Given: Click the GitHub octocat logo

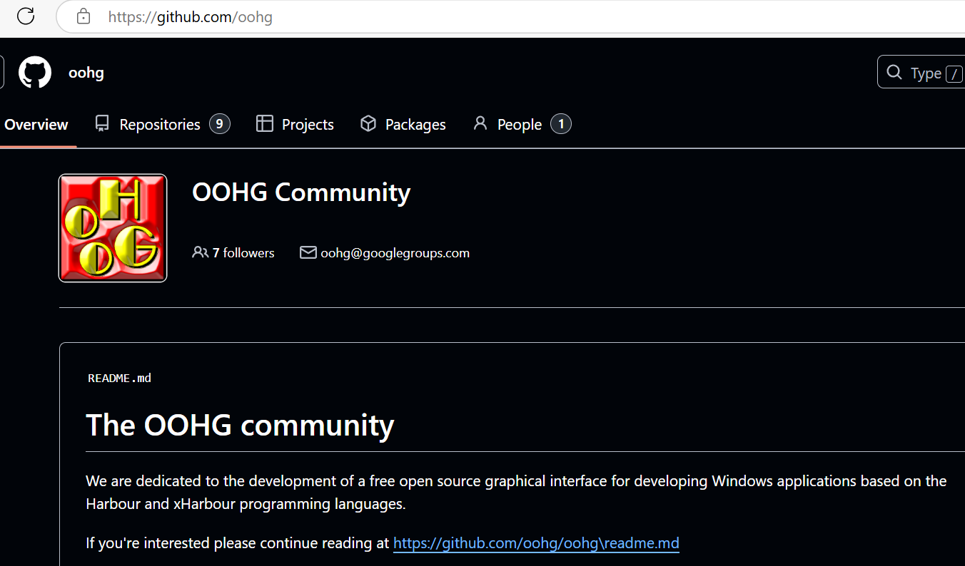Looking at the screenshot, I should [x=35, y=73].
